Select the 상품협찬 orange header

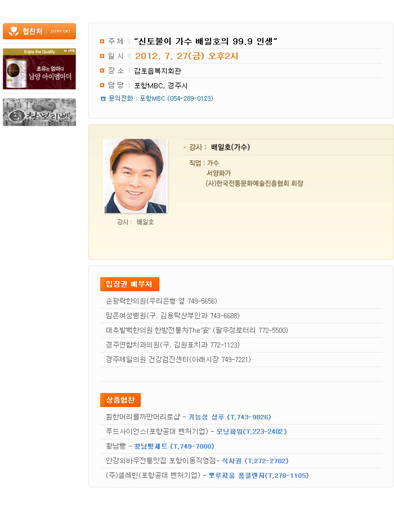point(120,400)
